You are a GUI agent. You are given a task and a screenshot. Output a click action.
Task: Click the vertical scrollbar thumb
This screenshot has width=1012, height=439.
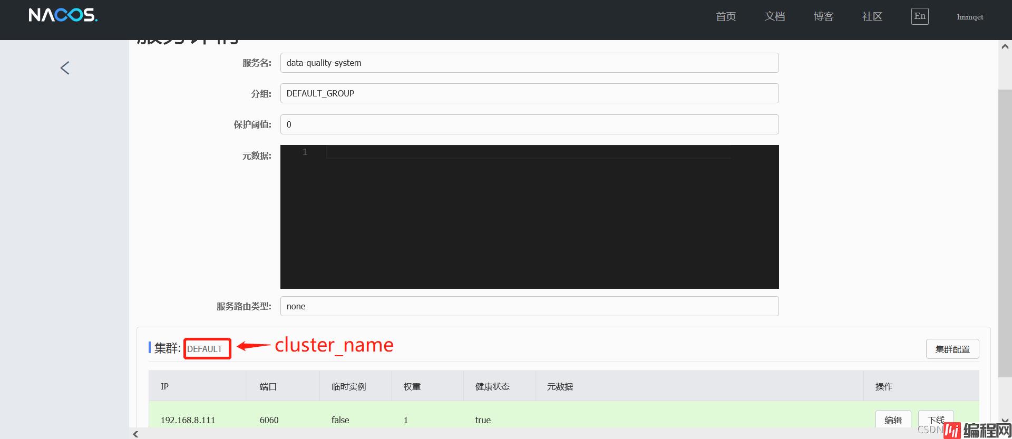pyautogui.click(x=1005, y=232)
